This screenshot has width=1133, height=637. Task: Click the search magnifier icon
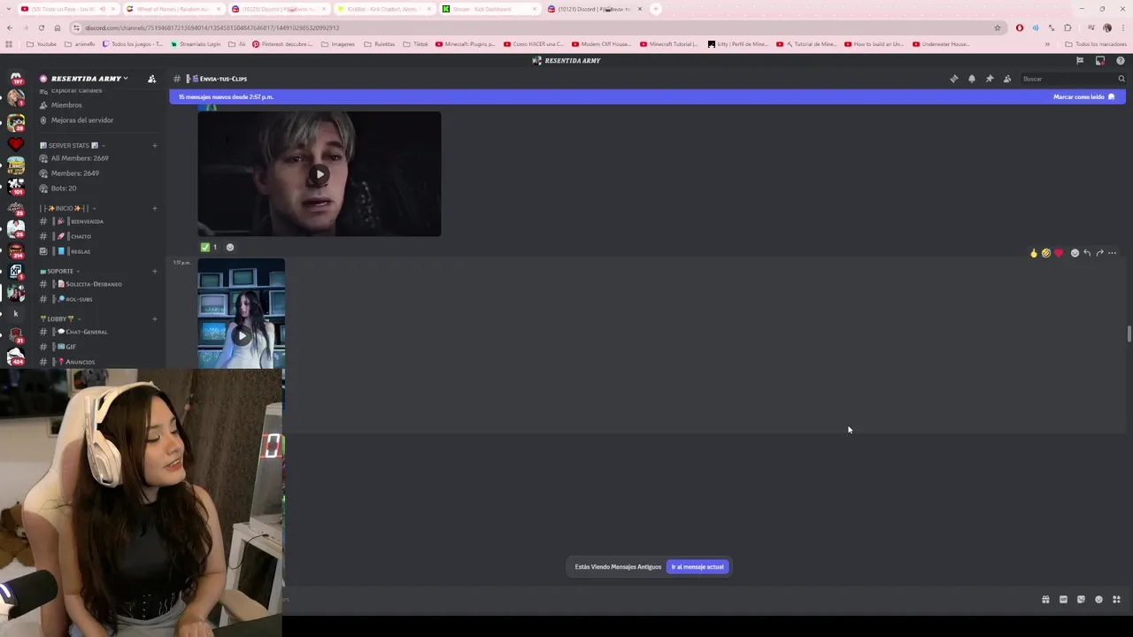pyautogui.click(x=1121, y=79)
